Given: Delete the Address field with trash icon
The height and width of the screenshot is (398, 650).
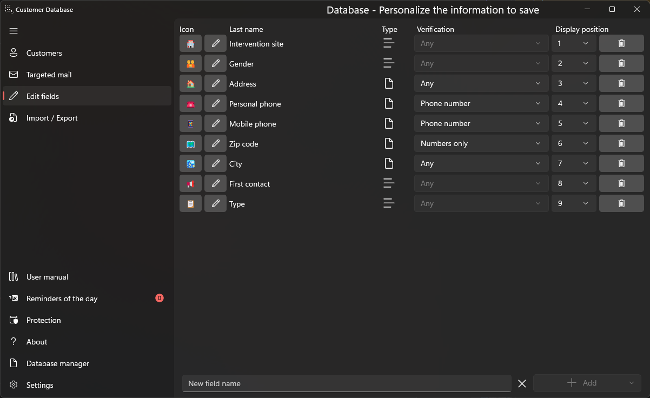Looking at the screenshot, I should click(x=621, y=84).
